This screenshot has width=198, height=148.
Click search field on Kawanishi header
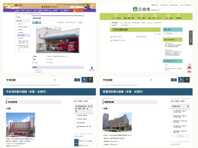pyautogui.click(x=77, y=7)
